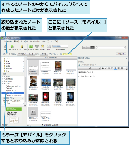Screen dimensions: 129x145
Task: Expand the 最終変更日 attribute node
Action: (3, 79)
